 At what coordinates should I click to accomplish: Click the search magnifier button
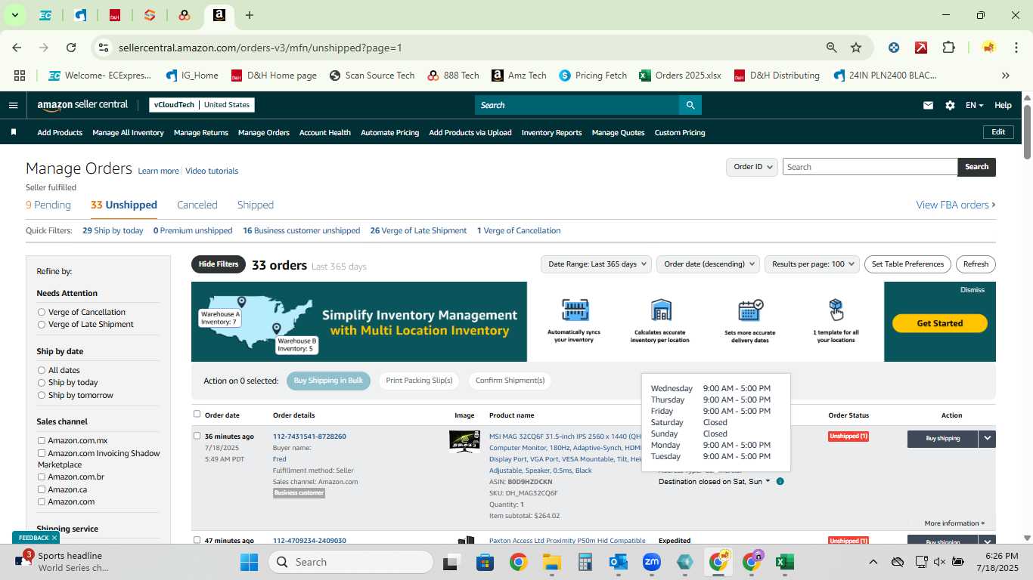(x=690, y=105)
